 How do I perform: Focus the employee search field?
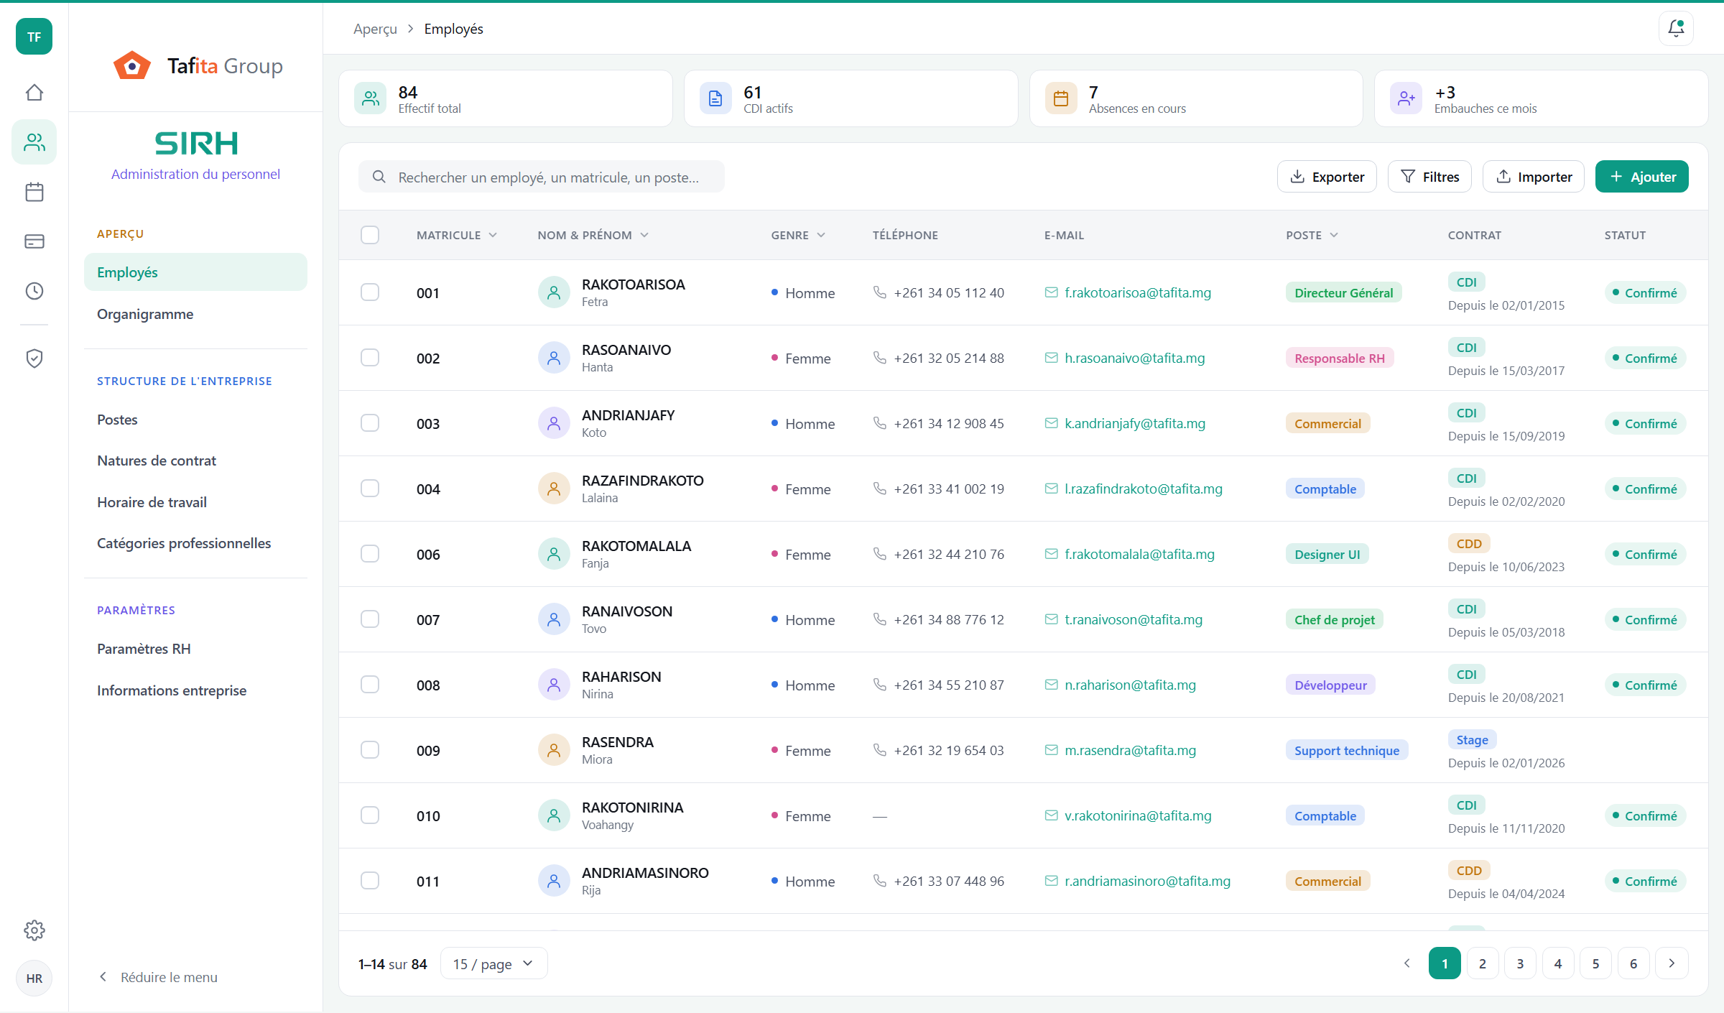click(x=542, y=177)
